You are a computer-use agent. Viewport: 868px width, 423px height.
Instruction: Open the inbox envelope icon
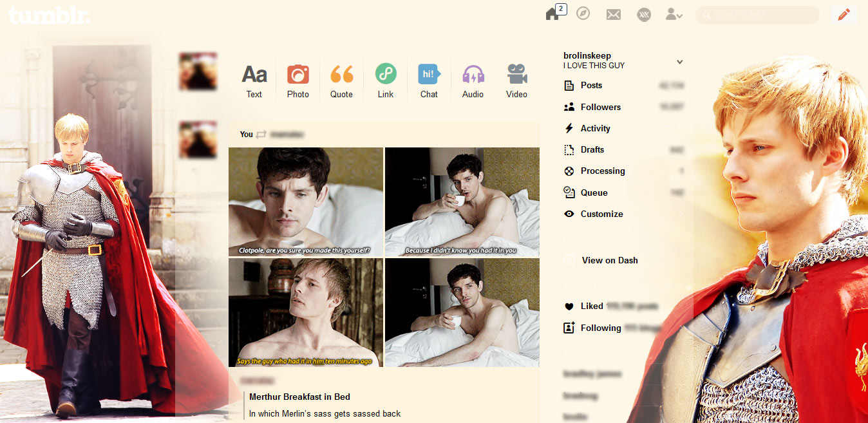coord(614,14)
